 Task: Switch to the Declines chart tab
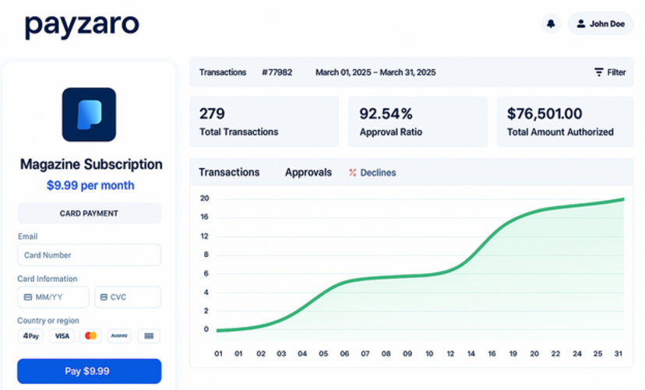pos(372,173)
